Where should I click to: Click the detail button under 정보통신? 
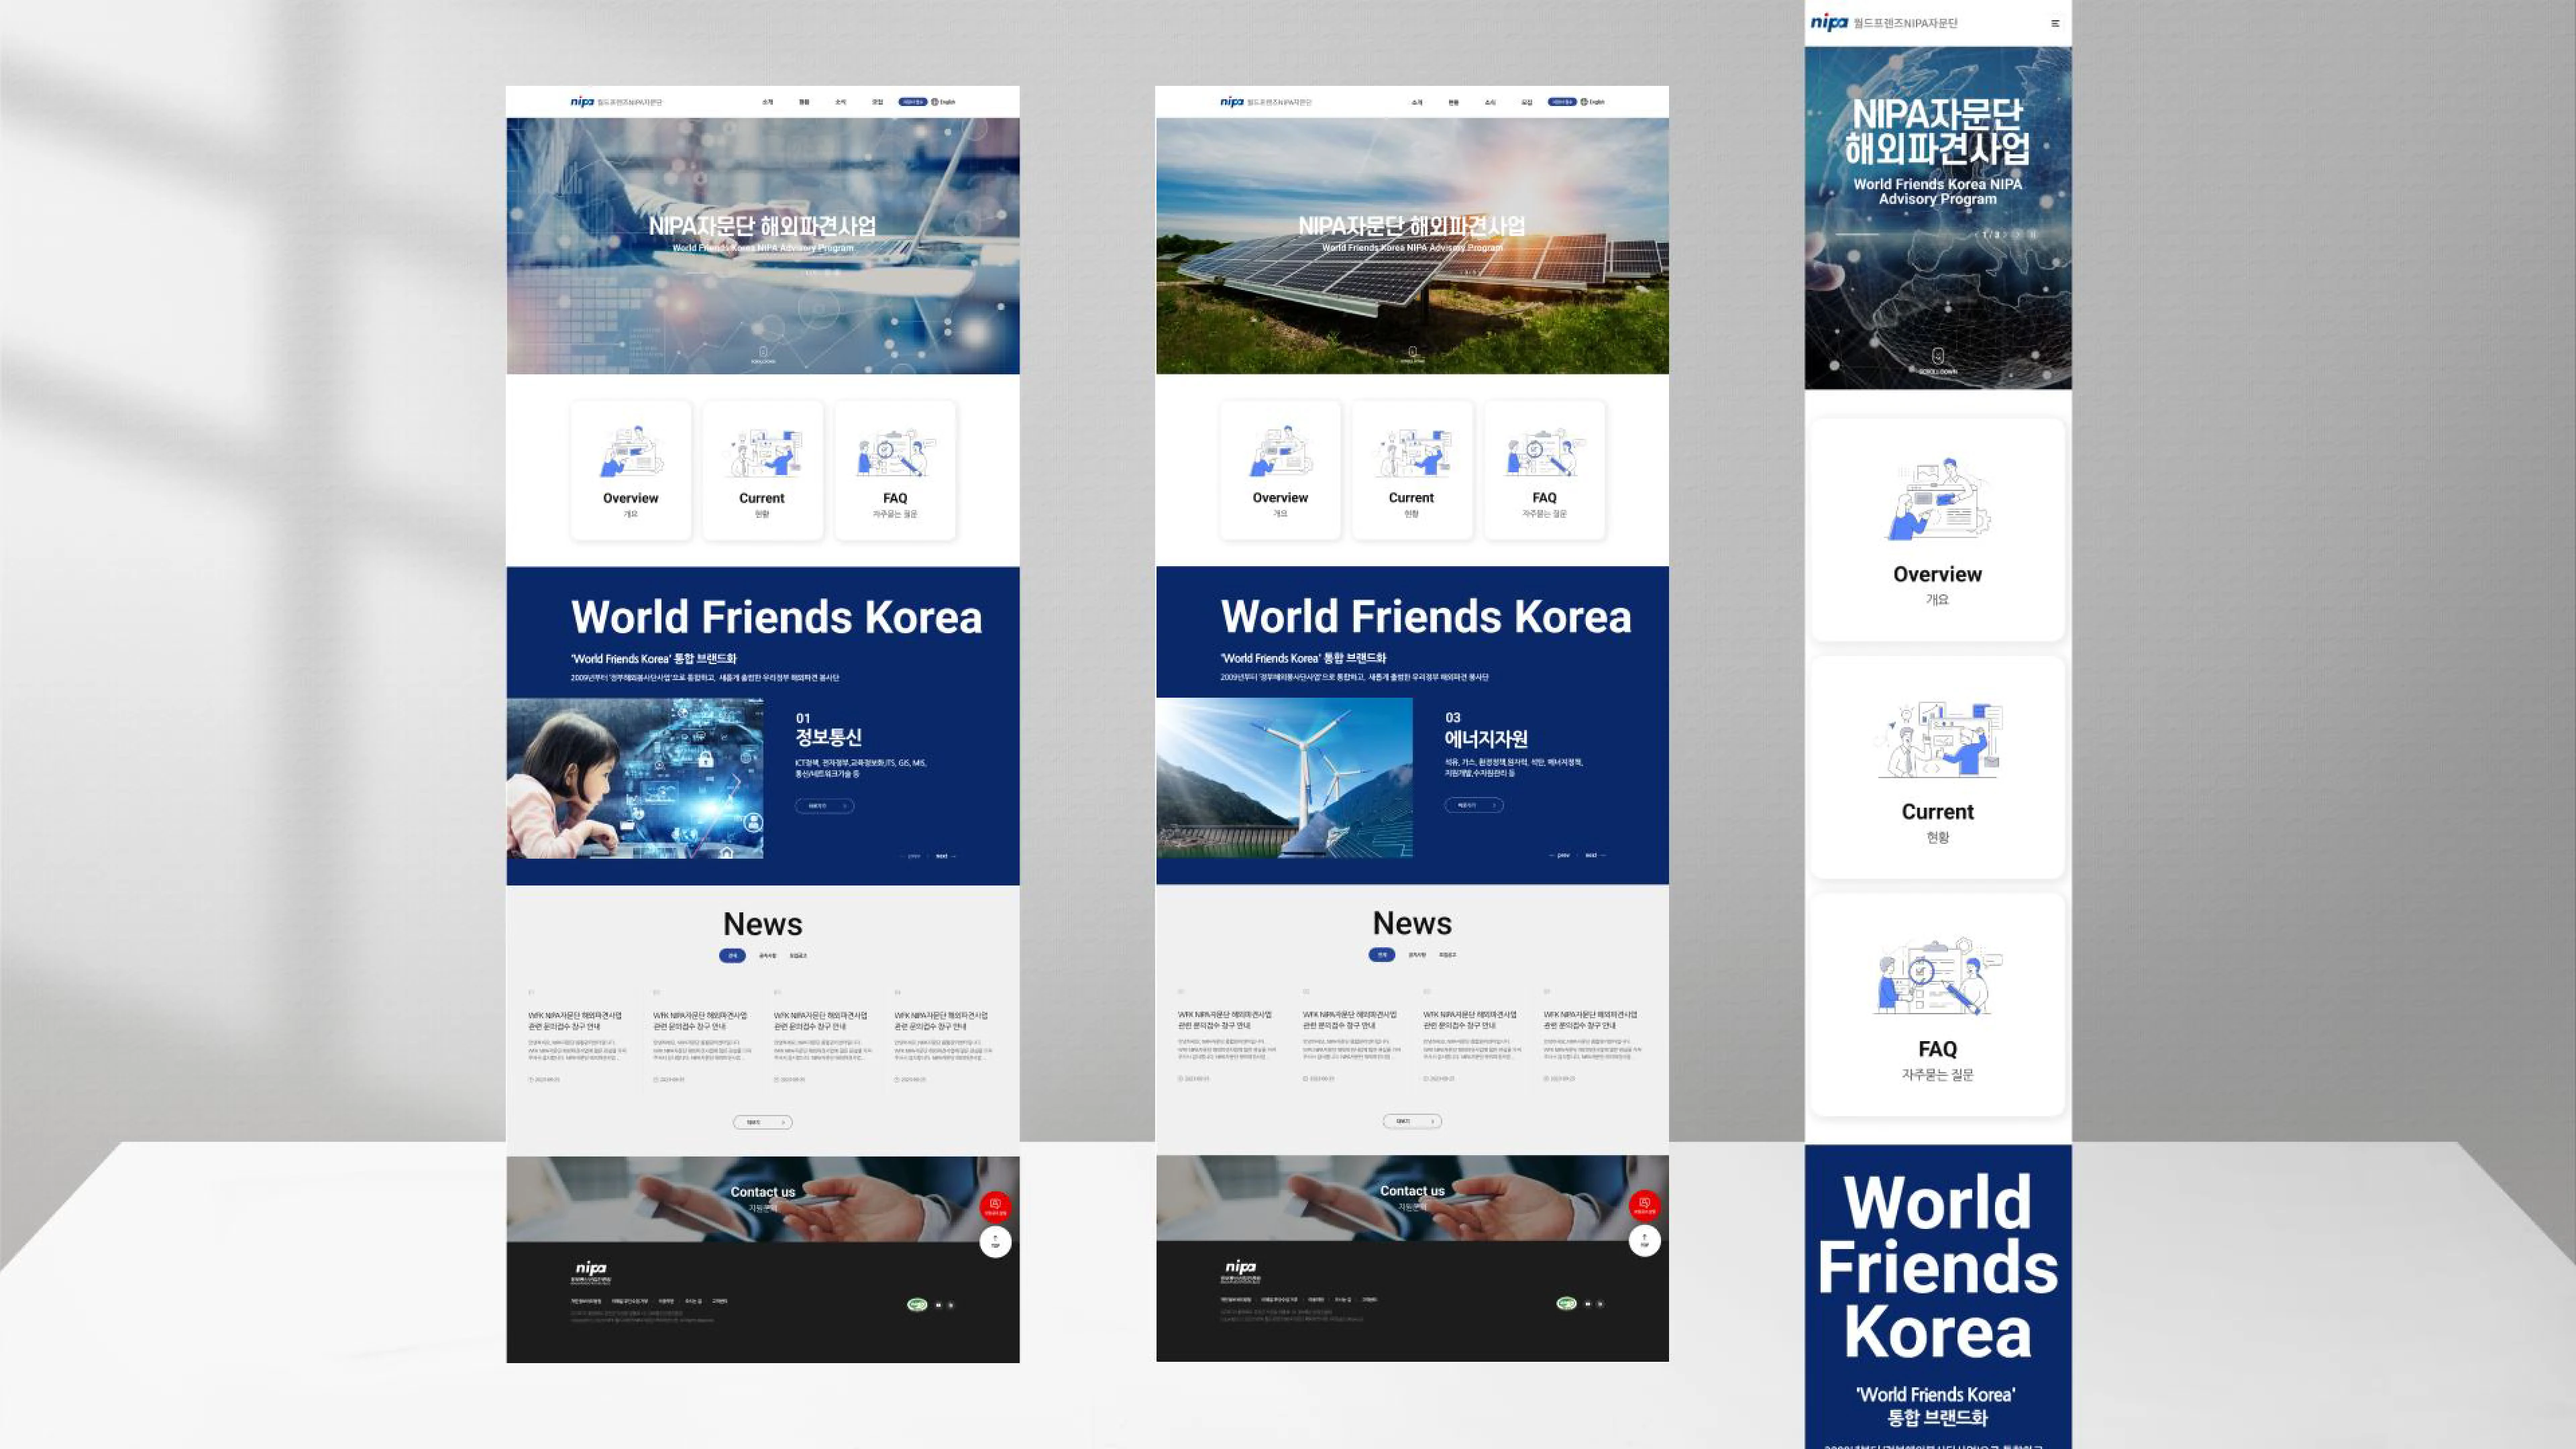click(x=824, y=806)
